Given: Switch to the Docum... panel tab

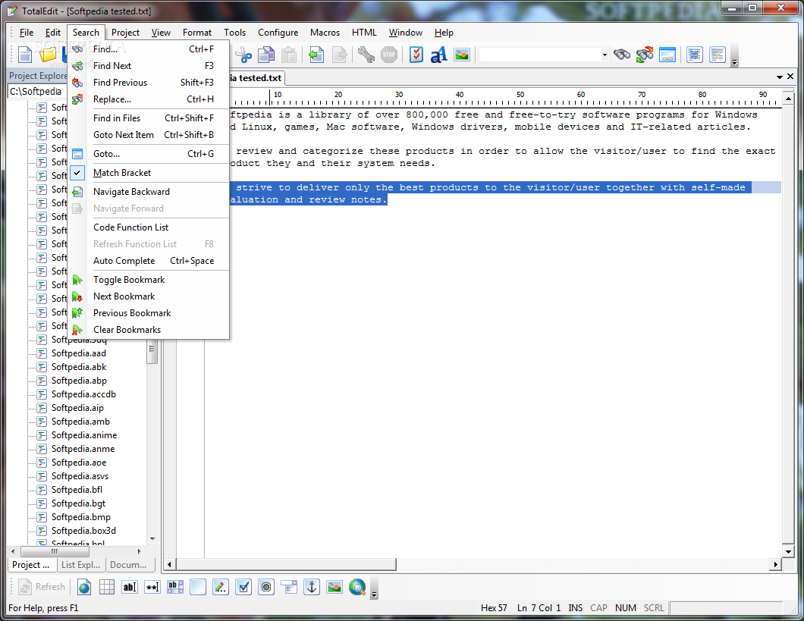Looking at the screenshot, I should tap(128, 565).
